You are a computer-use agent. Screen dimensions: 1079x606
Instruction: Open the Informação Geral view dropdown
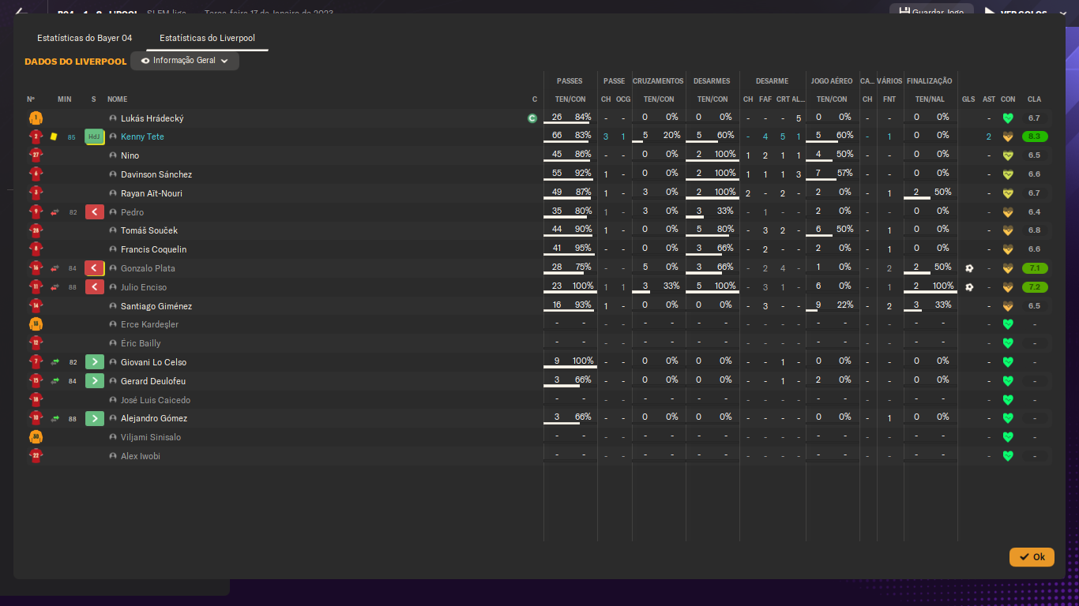point(185,61)
